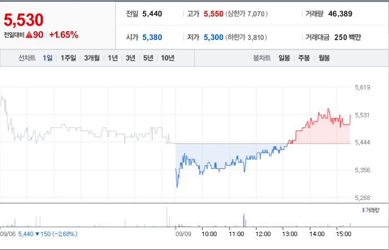Show the 3개월 line chart
The height and width of the screenshot is (250, 389).
(92, 58)
